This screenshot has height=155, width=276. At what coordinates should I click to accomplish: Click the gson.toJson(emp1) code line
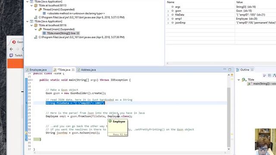(x=73, y=133)
